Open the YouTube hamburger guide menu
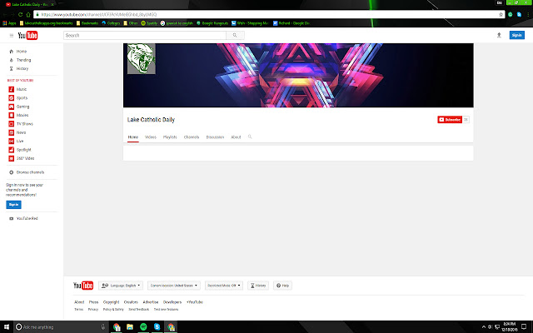 (x=11, y=35)
